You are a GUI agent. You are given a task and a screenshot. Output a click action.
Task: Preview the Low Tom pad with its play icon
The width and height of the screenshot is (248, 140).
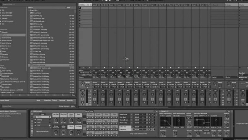90,123
